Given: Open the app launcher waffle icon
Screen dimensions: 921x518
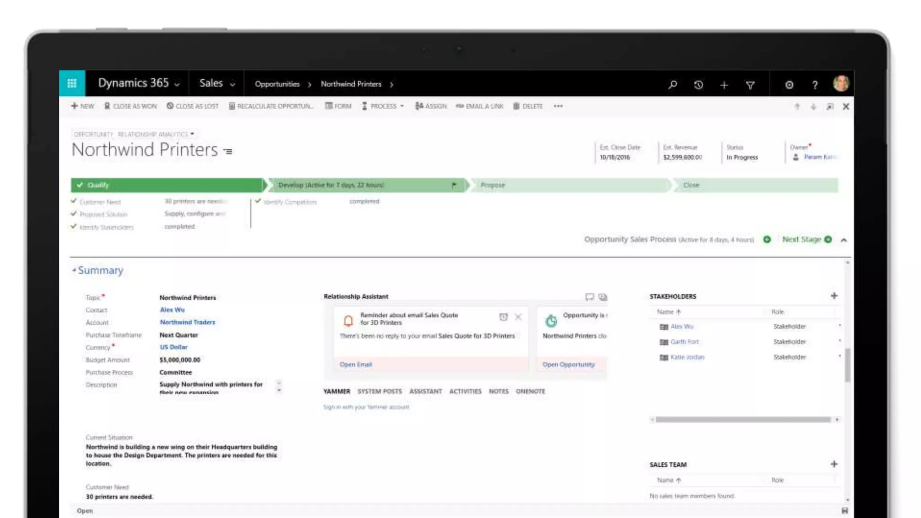Looking at the screenshot, I should click(72, 83).
